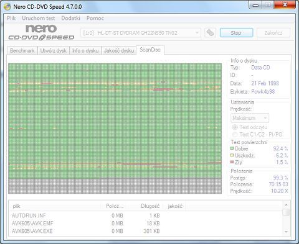Click the 70:15.03 position value
The width and height of the screenshot is (299, 244).
(278, 184)
